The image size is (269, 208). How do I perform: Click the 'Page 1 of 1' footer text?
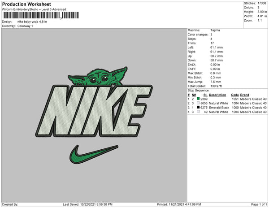(259, 204)
